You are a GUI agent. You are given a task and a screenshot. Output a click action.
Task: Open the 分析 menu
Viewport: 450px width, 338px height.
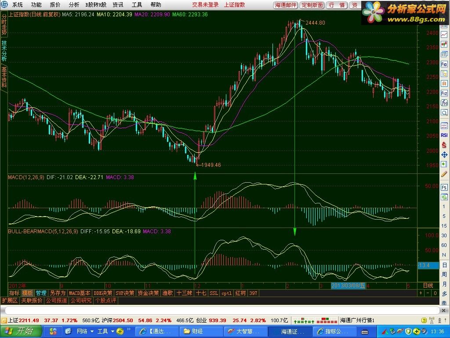coord(74,4)
